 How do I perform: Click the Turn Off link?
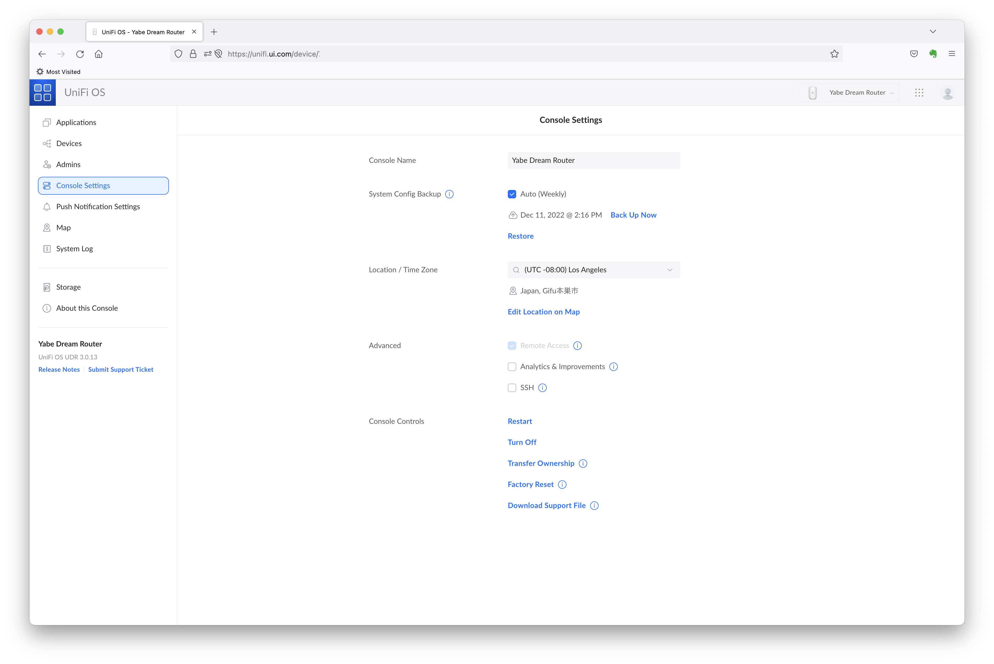tap(522, 442)
